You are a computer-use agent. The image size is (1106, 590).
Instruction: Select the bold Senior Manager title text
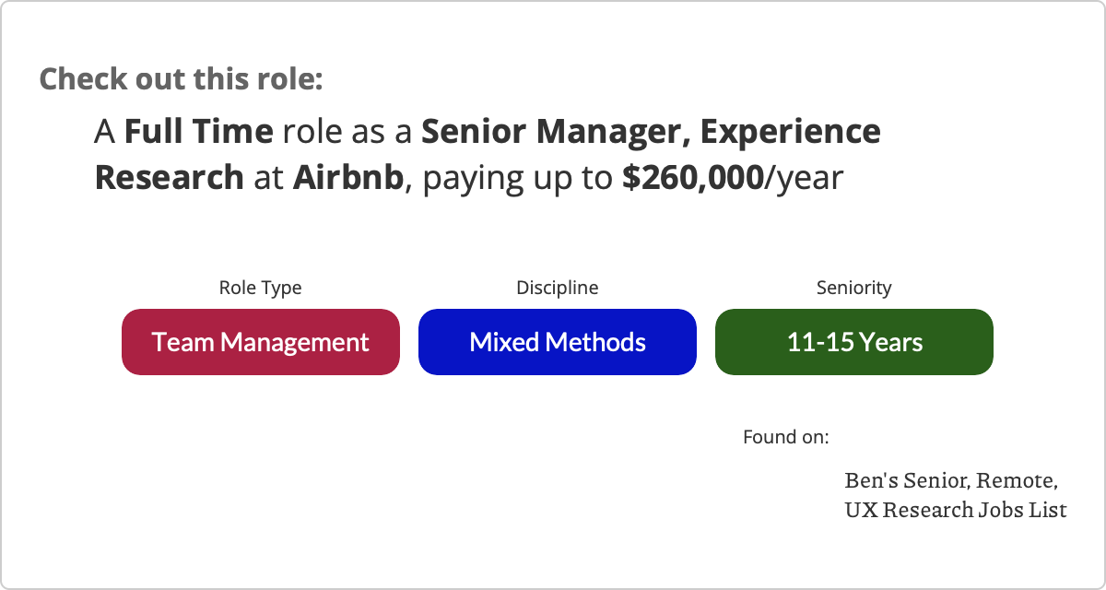(551, 133)
